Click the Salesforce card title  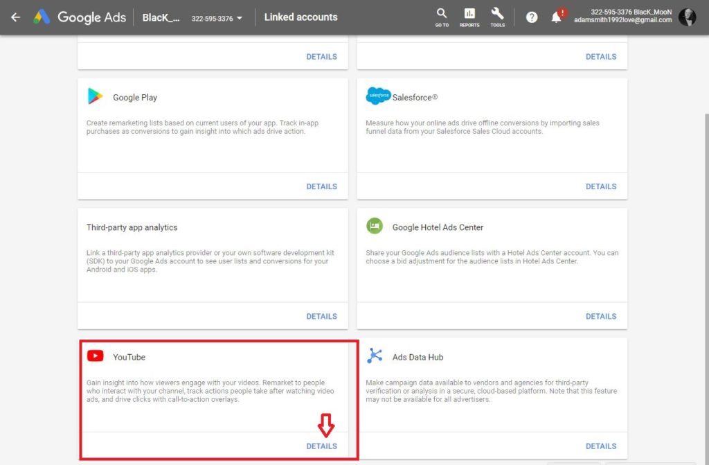(415, 97)
